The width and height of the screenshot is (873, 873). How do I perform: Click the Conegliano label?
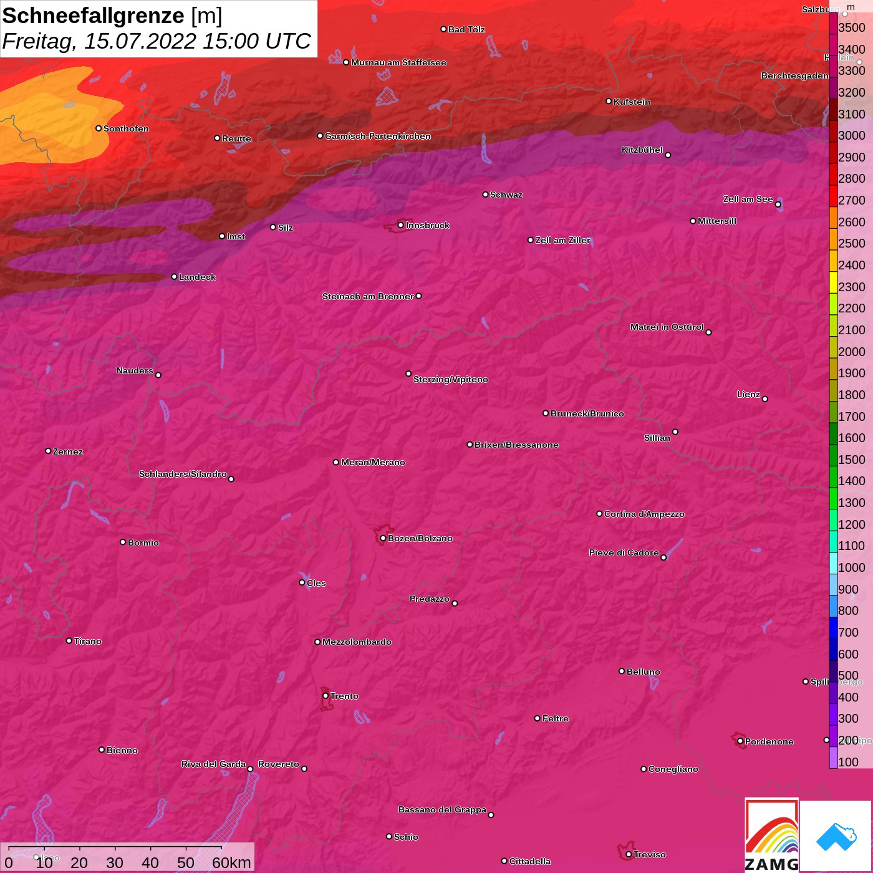[x=673, y=769]
